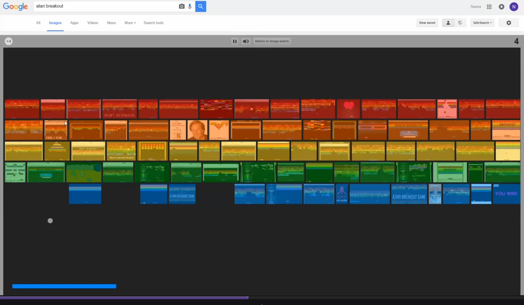This screenshot has width=524, height=305.
Task: Open the Google apps grid
Action: [489, 7]
